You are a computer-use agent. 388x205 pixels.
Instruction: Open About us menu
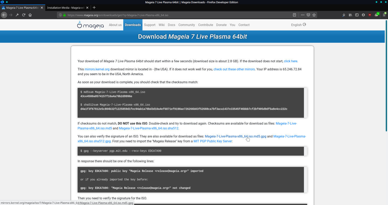[115, 25]
